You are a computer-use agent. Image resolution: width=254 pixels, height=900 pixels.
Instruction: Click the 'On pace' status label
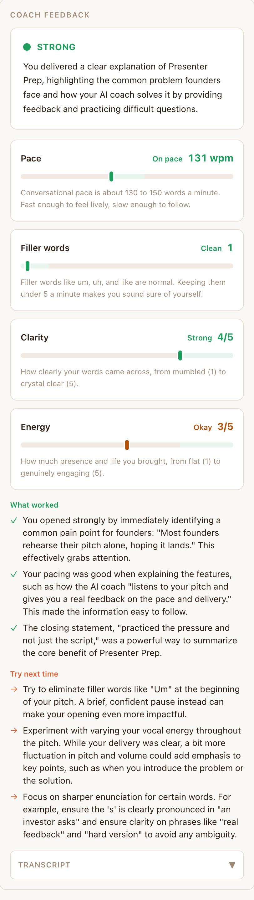click(167, 159)
